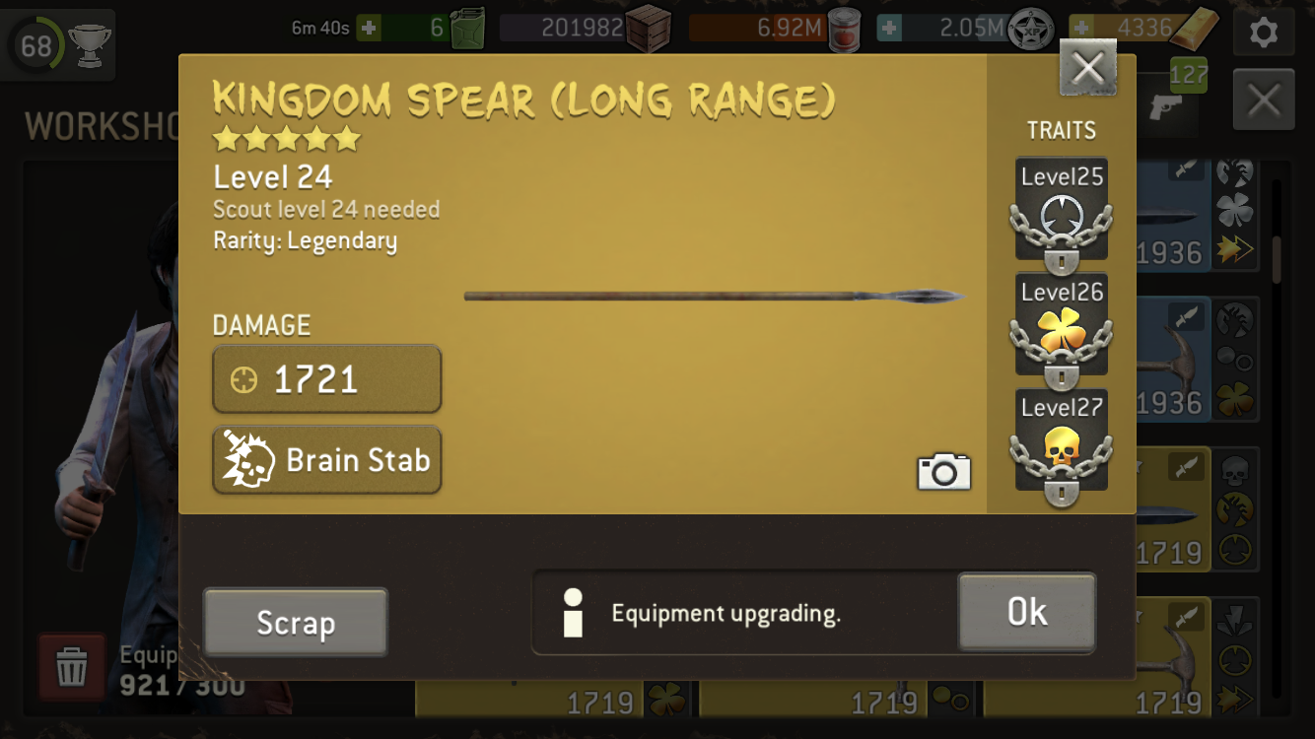Screen dimensions: 1315x739
Task: Select the locked Level26 clover trait
Action: (1062, 328)
